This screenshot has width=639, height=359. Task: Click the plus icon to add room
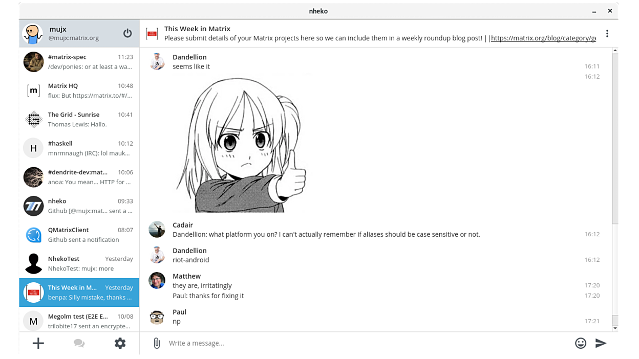pos(38,343)
